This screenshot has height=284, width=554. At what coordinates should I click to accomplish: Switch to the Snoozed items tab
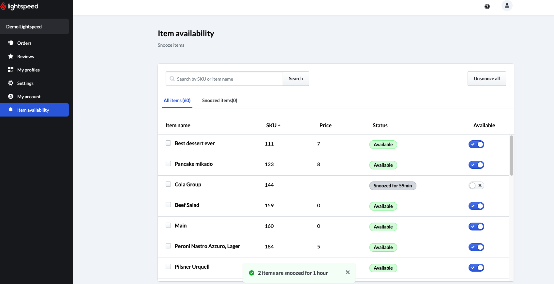(x=219, y=101)
